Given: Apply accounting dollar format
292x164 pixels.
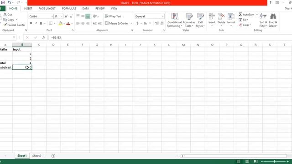Looking at the screenshot, I should tap(137, 23).
